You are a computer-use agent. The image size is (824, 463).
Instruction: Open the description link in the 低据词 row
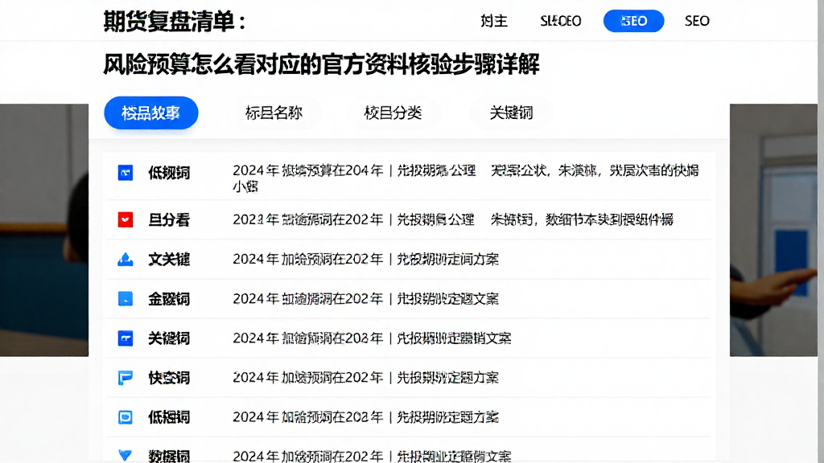366,417
